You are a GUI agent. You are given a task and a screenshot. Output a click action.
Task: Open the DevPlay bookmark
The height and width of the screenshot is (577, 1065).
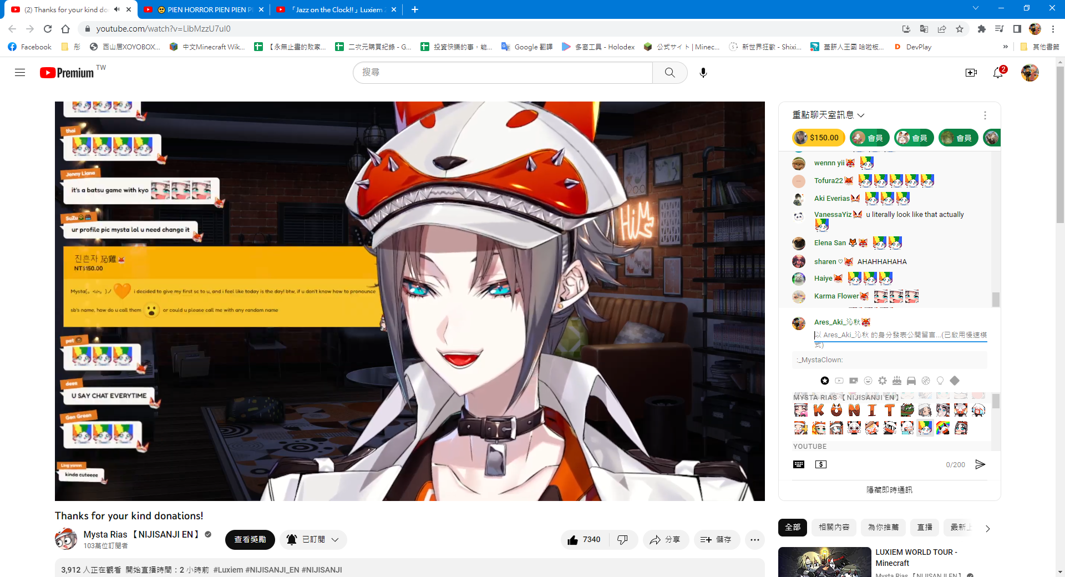912,47
